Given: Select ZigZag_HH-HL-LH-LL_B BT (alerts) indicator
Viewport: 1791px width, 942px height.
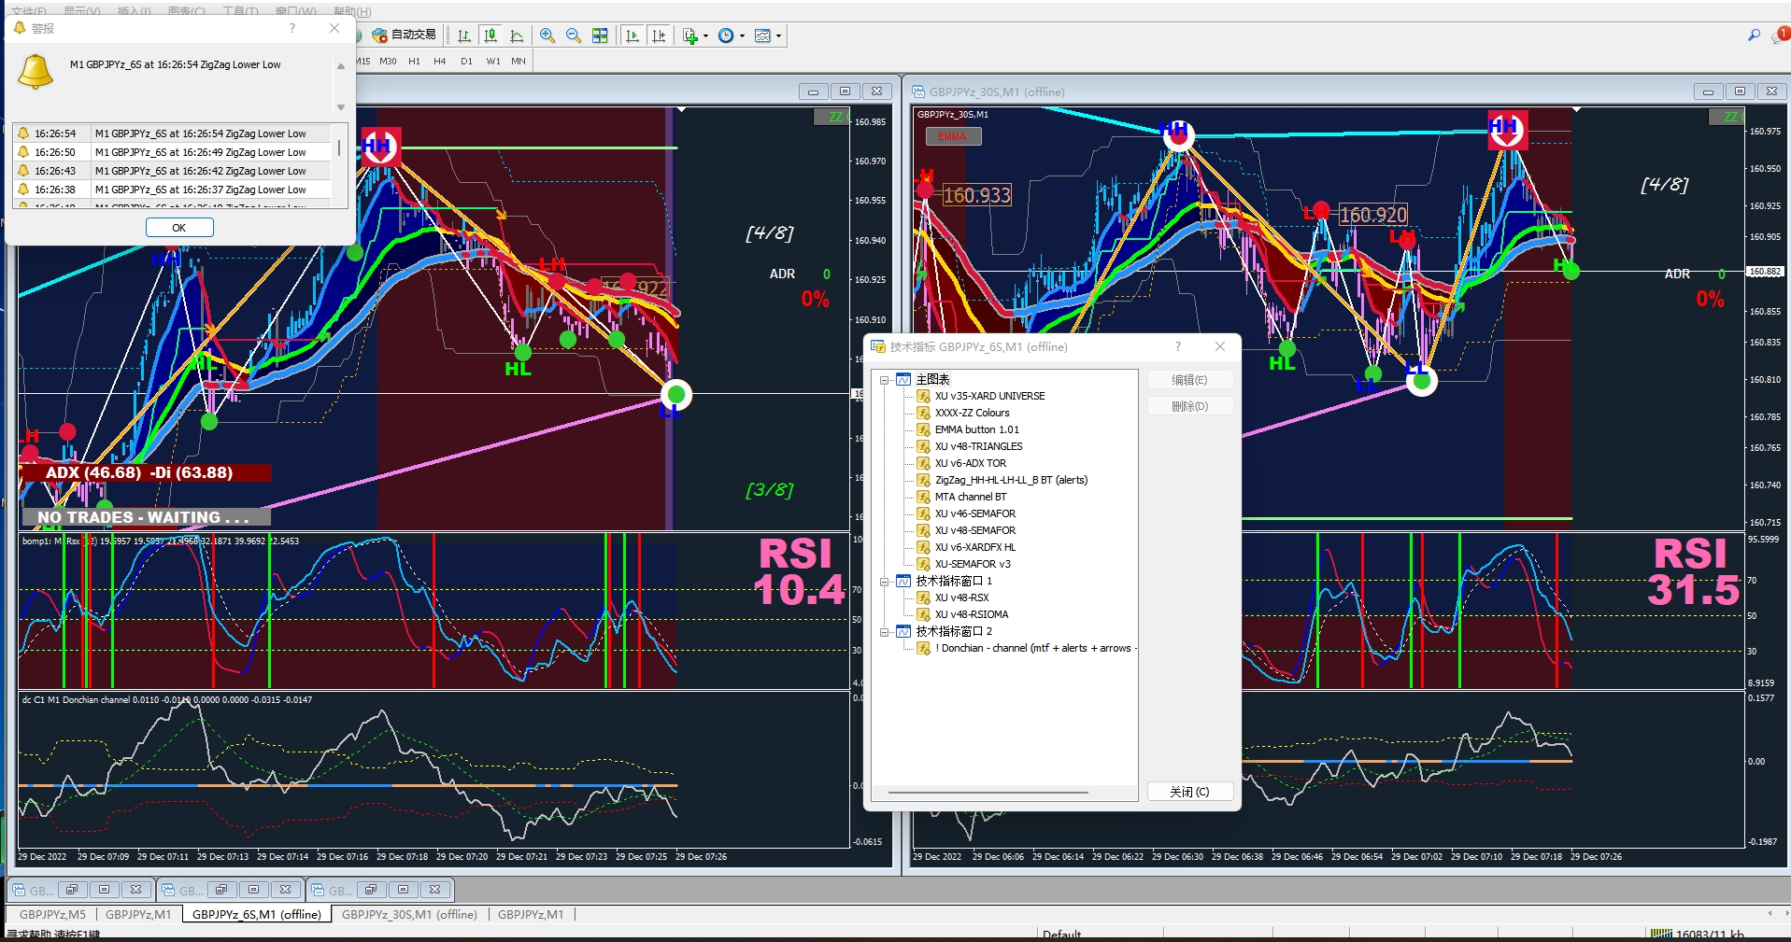Looking at the screenshot, I should pos(1011,480).
